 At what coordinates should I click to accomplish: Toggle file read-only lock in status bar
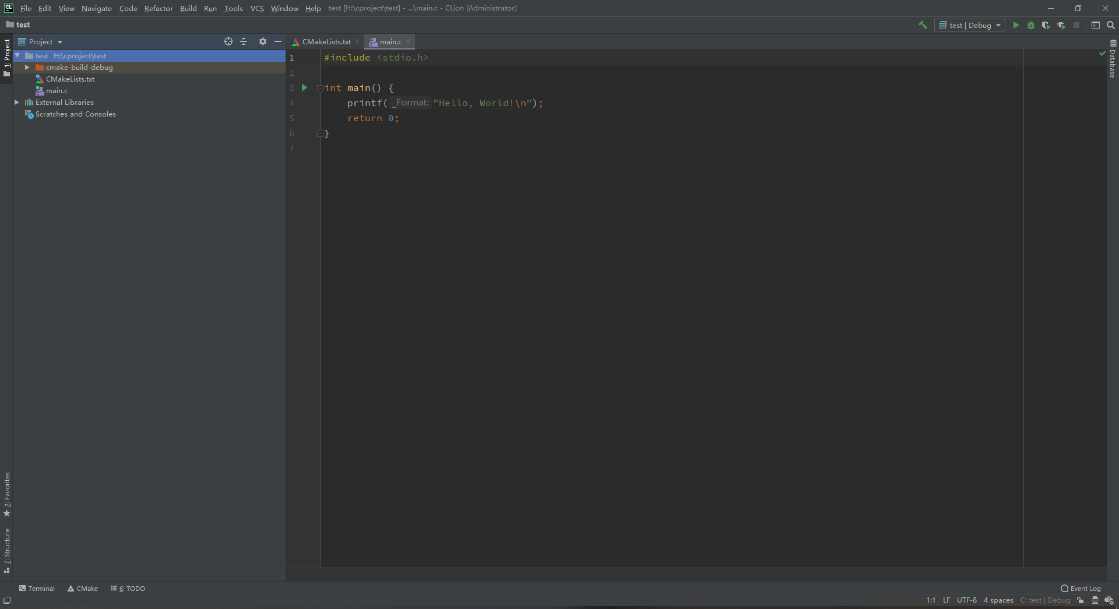coord(1081,600)
